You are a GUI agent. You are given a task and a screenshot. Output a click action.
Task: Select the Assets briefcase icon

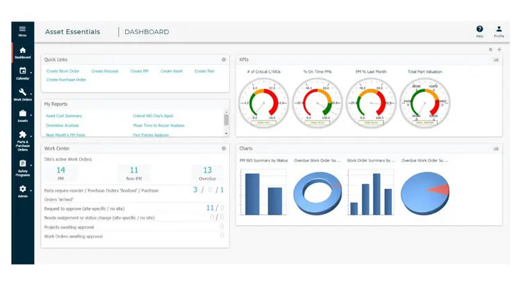click(x=23, y=113)
